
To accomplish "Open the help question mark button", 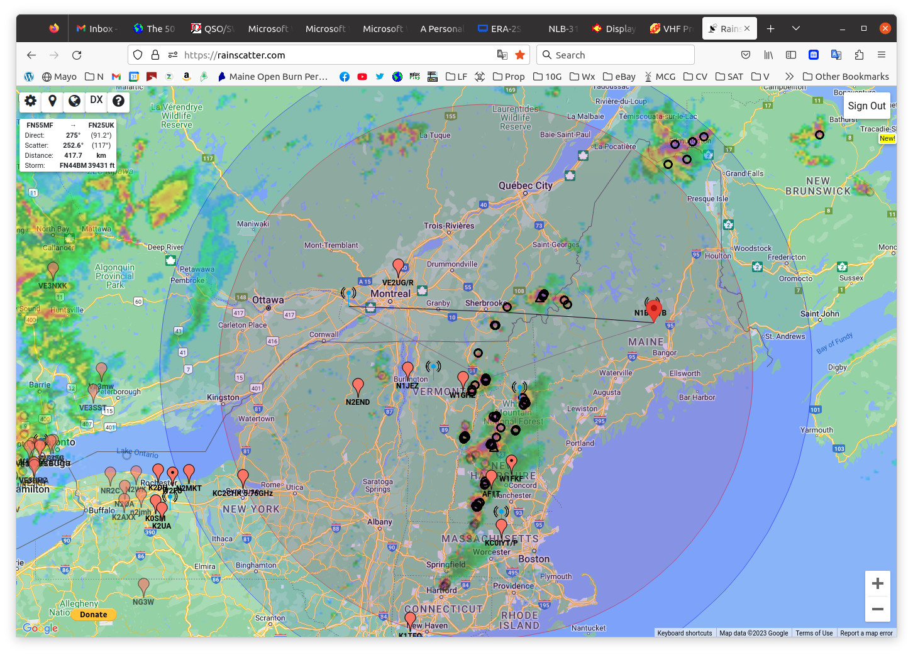I will click(x=118, y=101).
